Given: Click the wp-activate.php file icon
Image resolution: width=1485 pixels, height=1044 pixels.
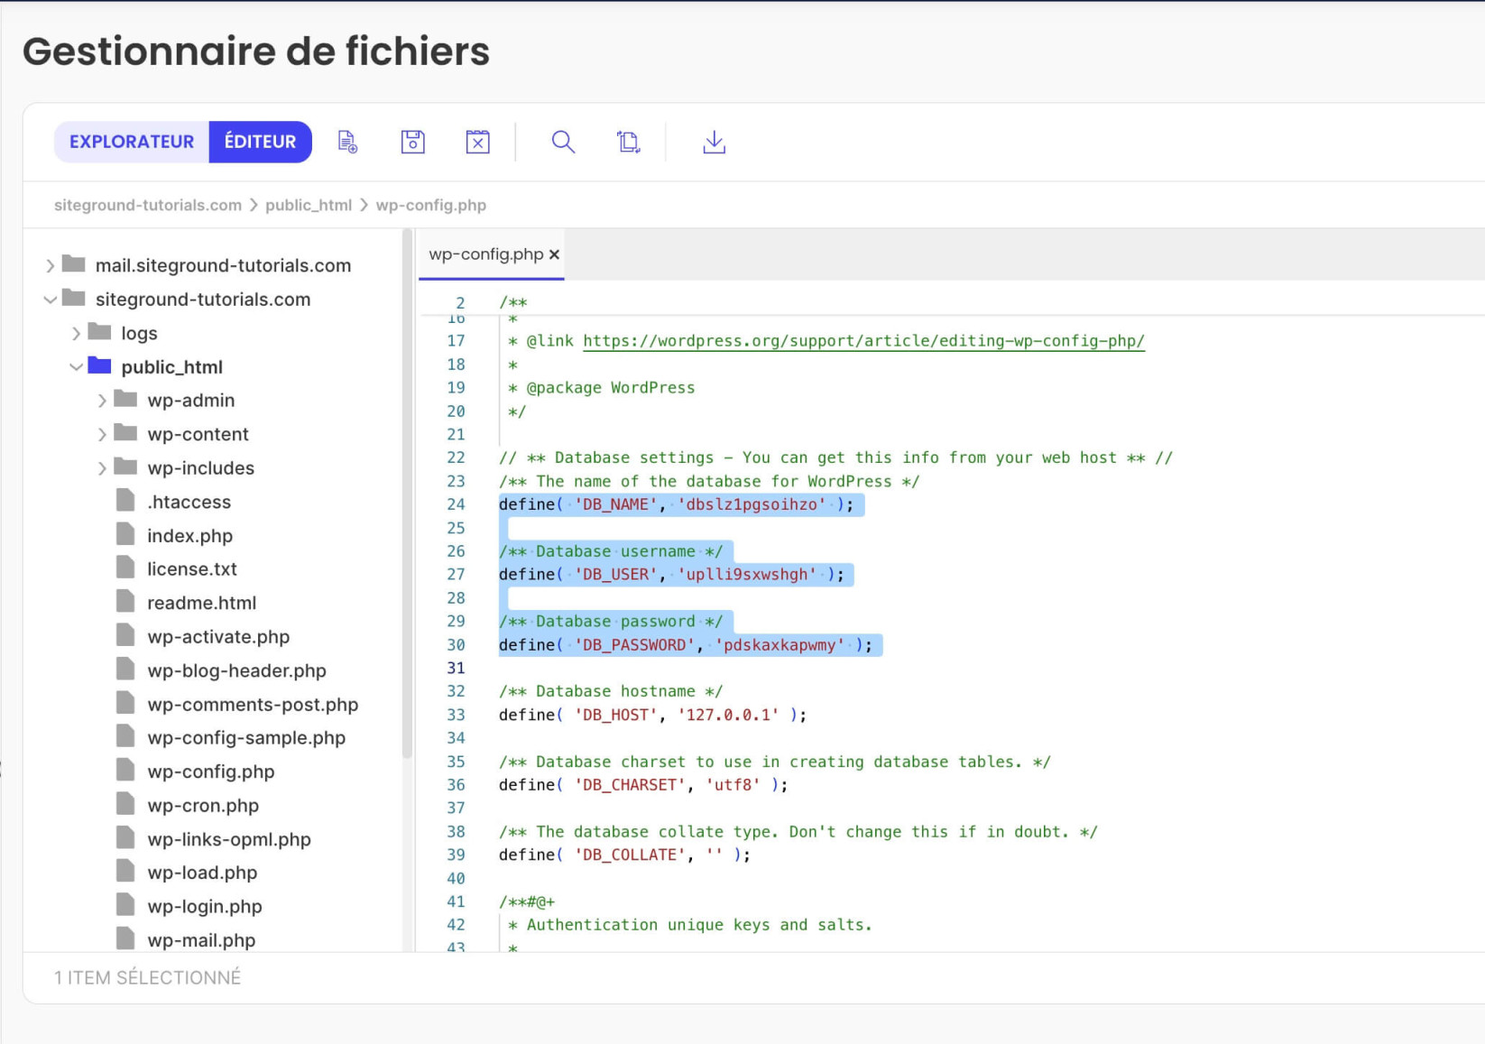Looking at the screenshot, I should pos(125,635).
